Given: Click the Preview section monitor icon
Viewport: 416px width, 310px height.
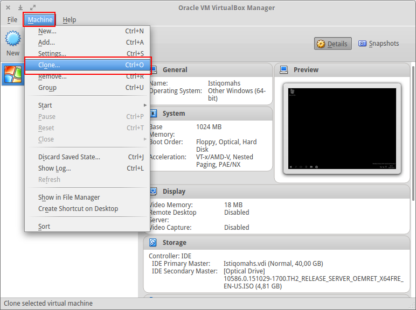Looking at the screenshot, I should (284, 69).
